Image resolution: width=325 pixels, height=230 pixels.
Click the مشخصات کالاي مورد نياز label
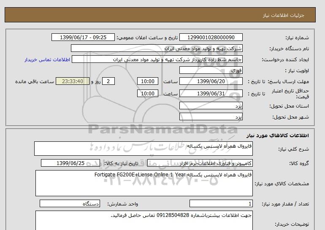tap(282, 184)
